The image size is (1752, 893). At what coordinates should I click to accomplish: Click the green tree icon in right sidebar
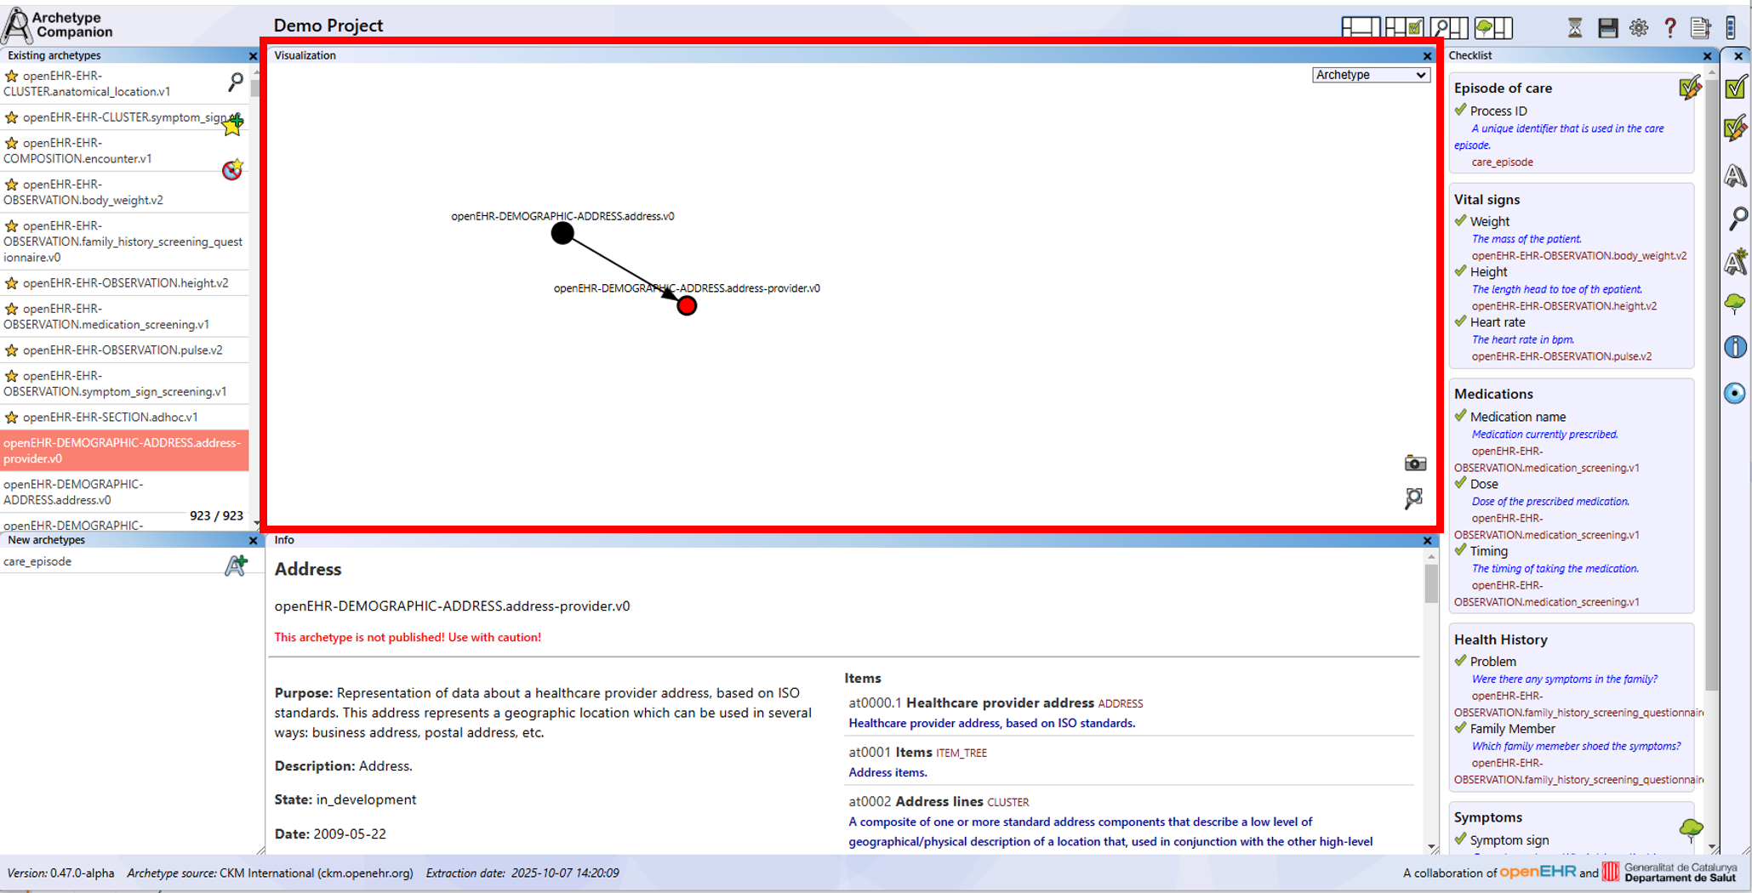tap(1735, 304)
